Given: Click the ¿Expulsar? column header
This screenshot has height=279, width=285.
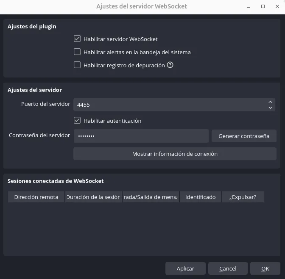Looking at the screenshot, I should (x=243, y=197).
